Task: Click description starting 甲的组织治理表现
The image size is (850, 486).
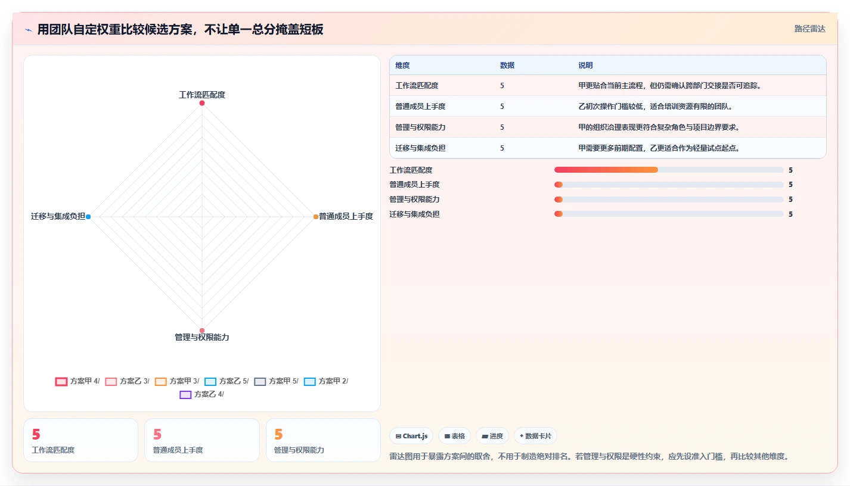Action: 659,127
